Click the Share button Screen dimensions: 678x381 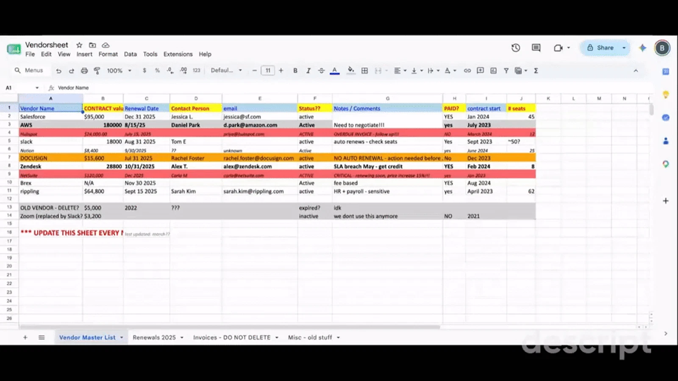[600, 48]
